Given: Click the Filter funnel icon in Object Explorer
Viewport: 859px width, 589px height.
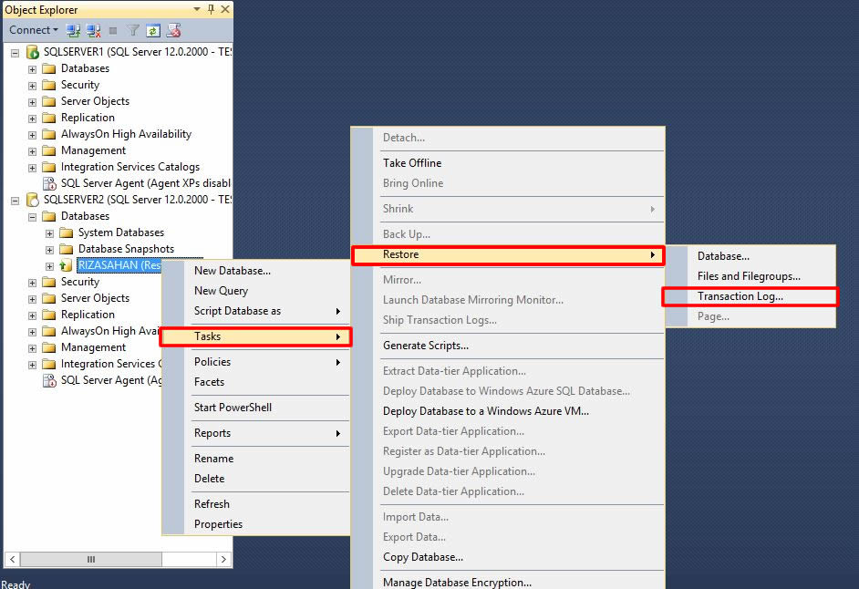Looking at the screenshot, I should (x=133, y=30).
